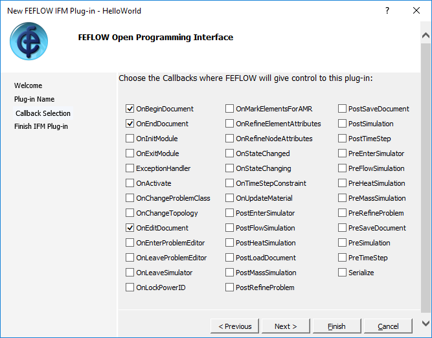Enable the PostEnterSimulator callback

[x=229, y=213]
